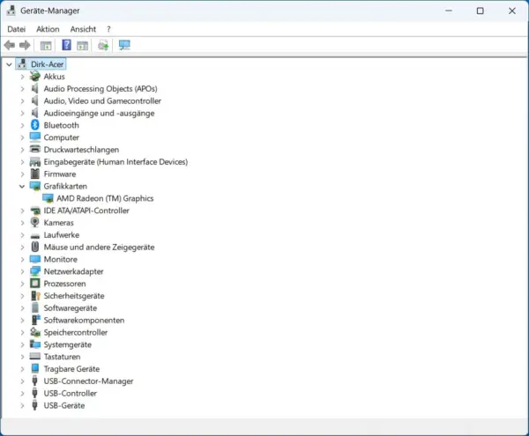
Task: Select the Dirk-Acer computer name
Action: click(x=48, y=64)
